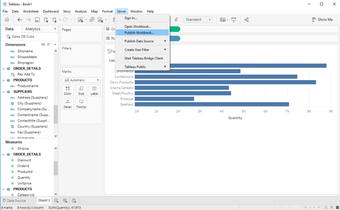
Task: Click the Show Me button
Action: coord(322,20)
